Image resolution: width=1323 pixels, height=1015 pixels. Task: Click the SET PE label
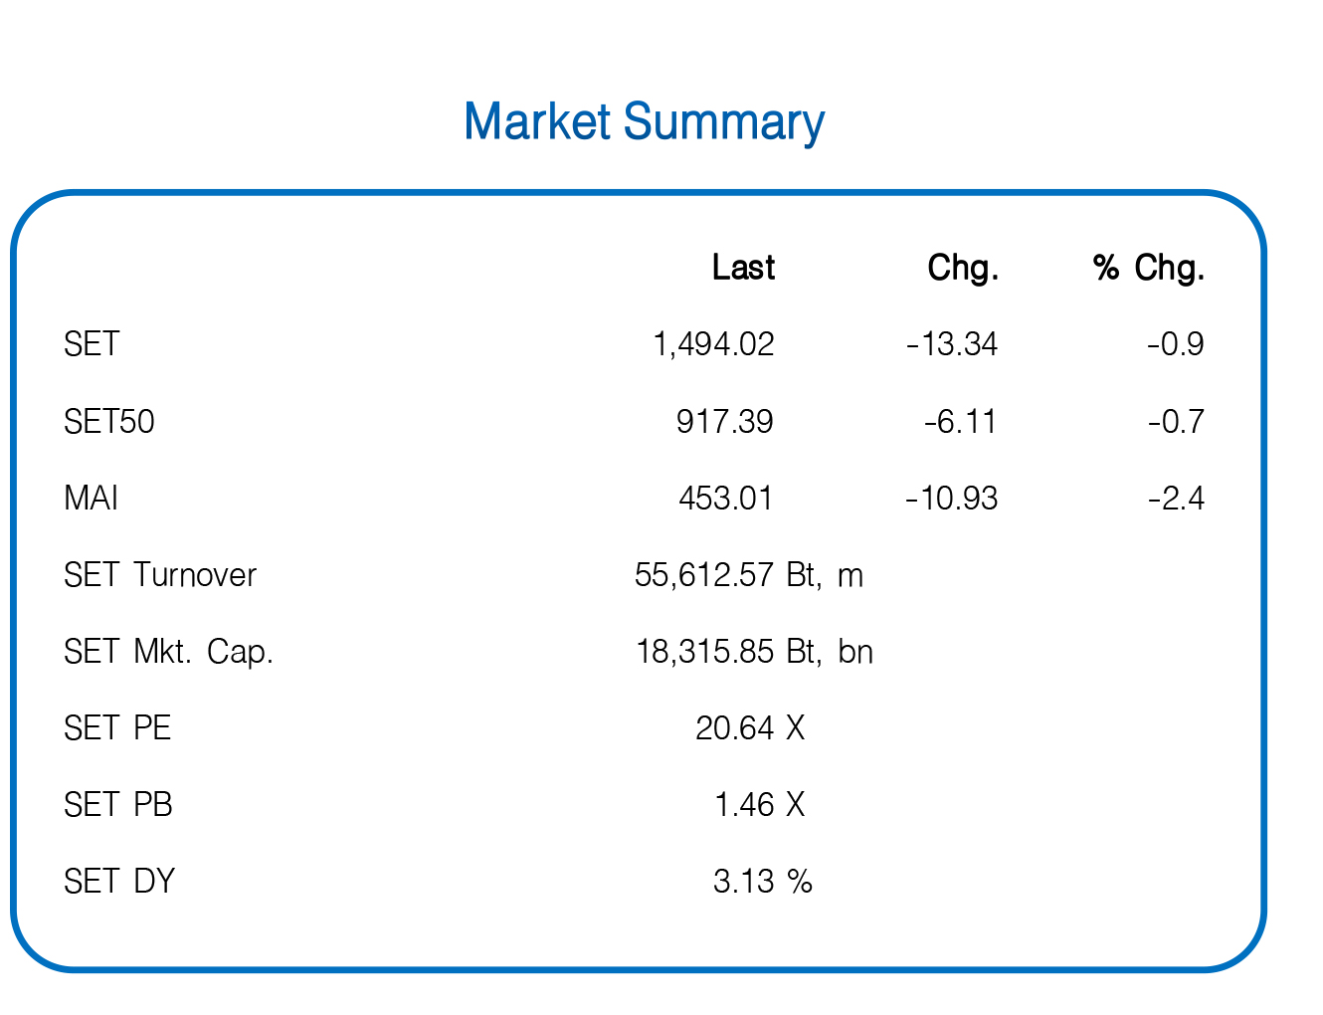point(117,728)
